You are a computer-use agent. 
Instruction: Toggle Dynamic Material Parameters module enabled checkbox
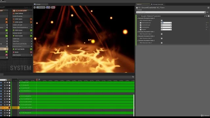(x=209, y=16)
